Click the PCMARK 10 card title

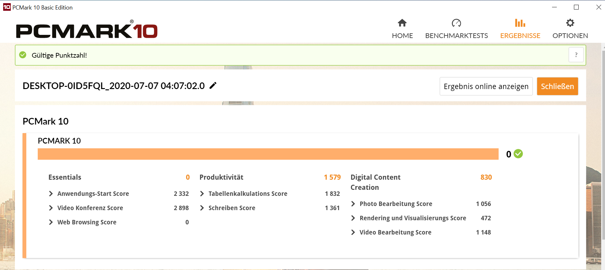click(x=59, y=141)
